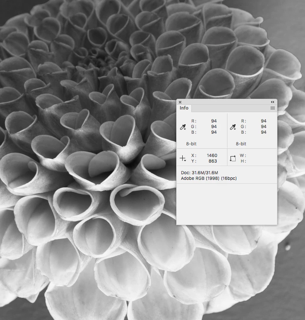Click the left readout '8-bit' label
Image resolution: width=305 pixels, height=320 pixels.
click(x=191, y=144)
